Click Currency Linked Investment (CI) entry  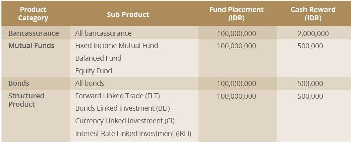pos(125,121)
